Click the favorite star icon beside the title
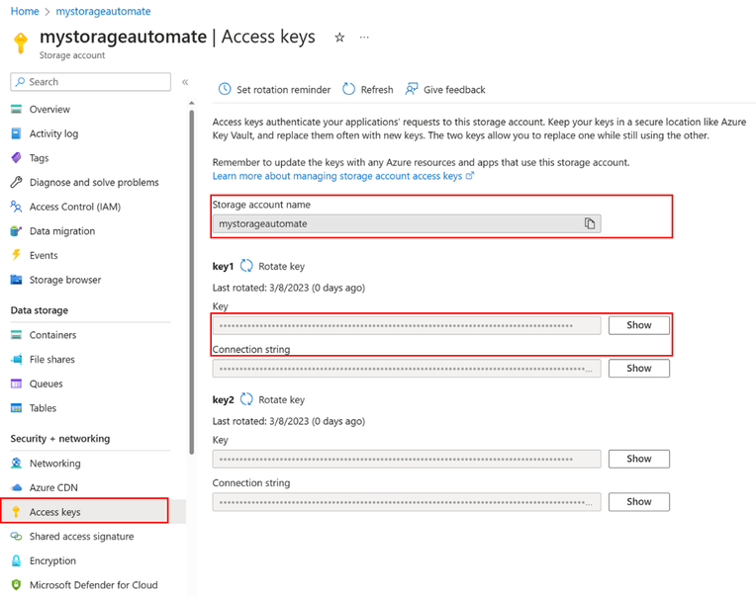The height and width of the screenshot is (596, 756). click(340, 38)
